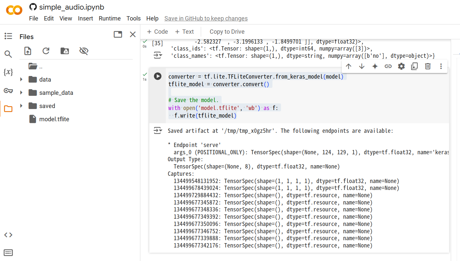Expand the saved folder

(x=21, y=106)
